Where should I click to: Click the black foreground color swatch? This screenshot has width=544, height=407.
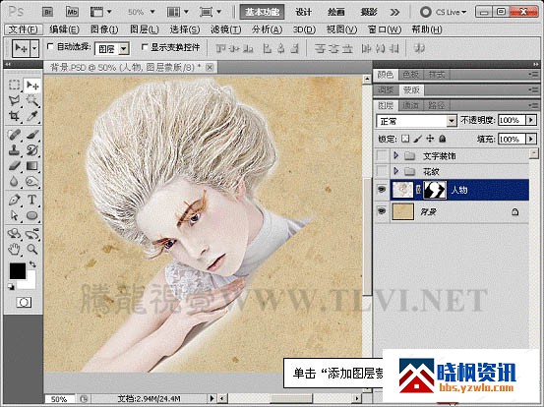coord(18,270)
